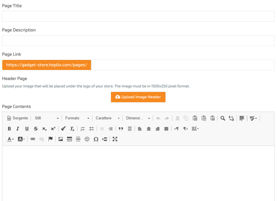Toggle strikethrough formatting
This screenshot has width=277, height=201.
(x=36, y=129)
